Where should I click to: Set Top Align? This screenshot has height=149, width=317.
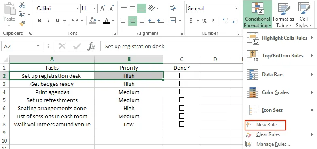point(124,7)
